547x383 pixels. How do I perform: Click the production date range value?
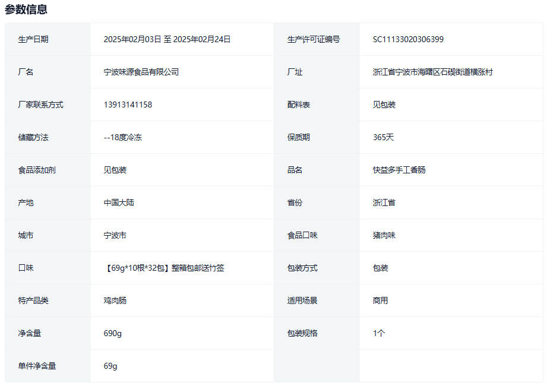pos(167,39)
